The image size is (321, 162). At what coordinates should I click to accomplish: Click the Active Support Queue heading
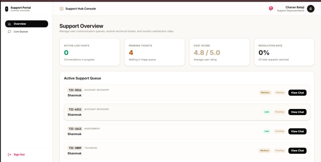pos(82,78)
